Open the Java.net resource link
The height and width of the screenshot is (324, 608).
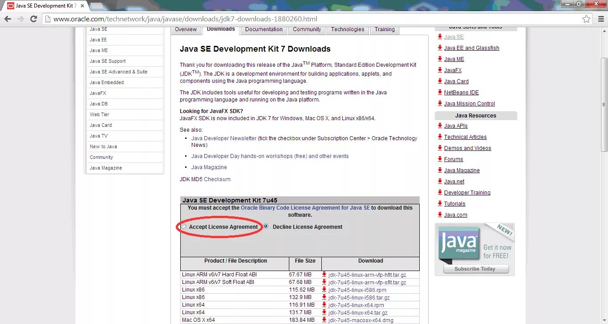tap(454, 181)
